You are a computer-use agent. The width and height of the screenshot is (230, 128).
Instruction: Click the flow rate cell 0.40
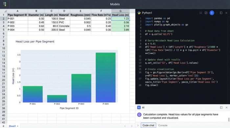tap(101, 26)
